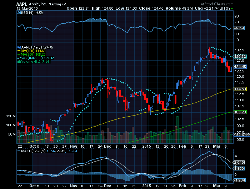The height and width of the screenshot is (189, 250).
Task: Click the 'Apple, Inc.' company name
Action: (38, 4)
